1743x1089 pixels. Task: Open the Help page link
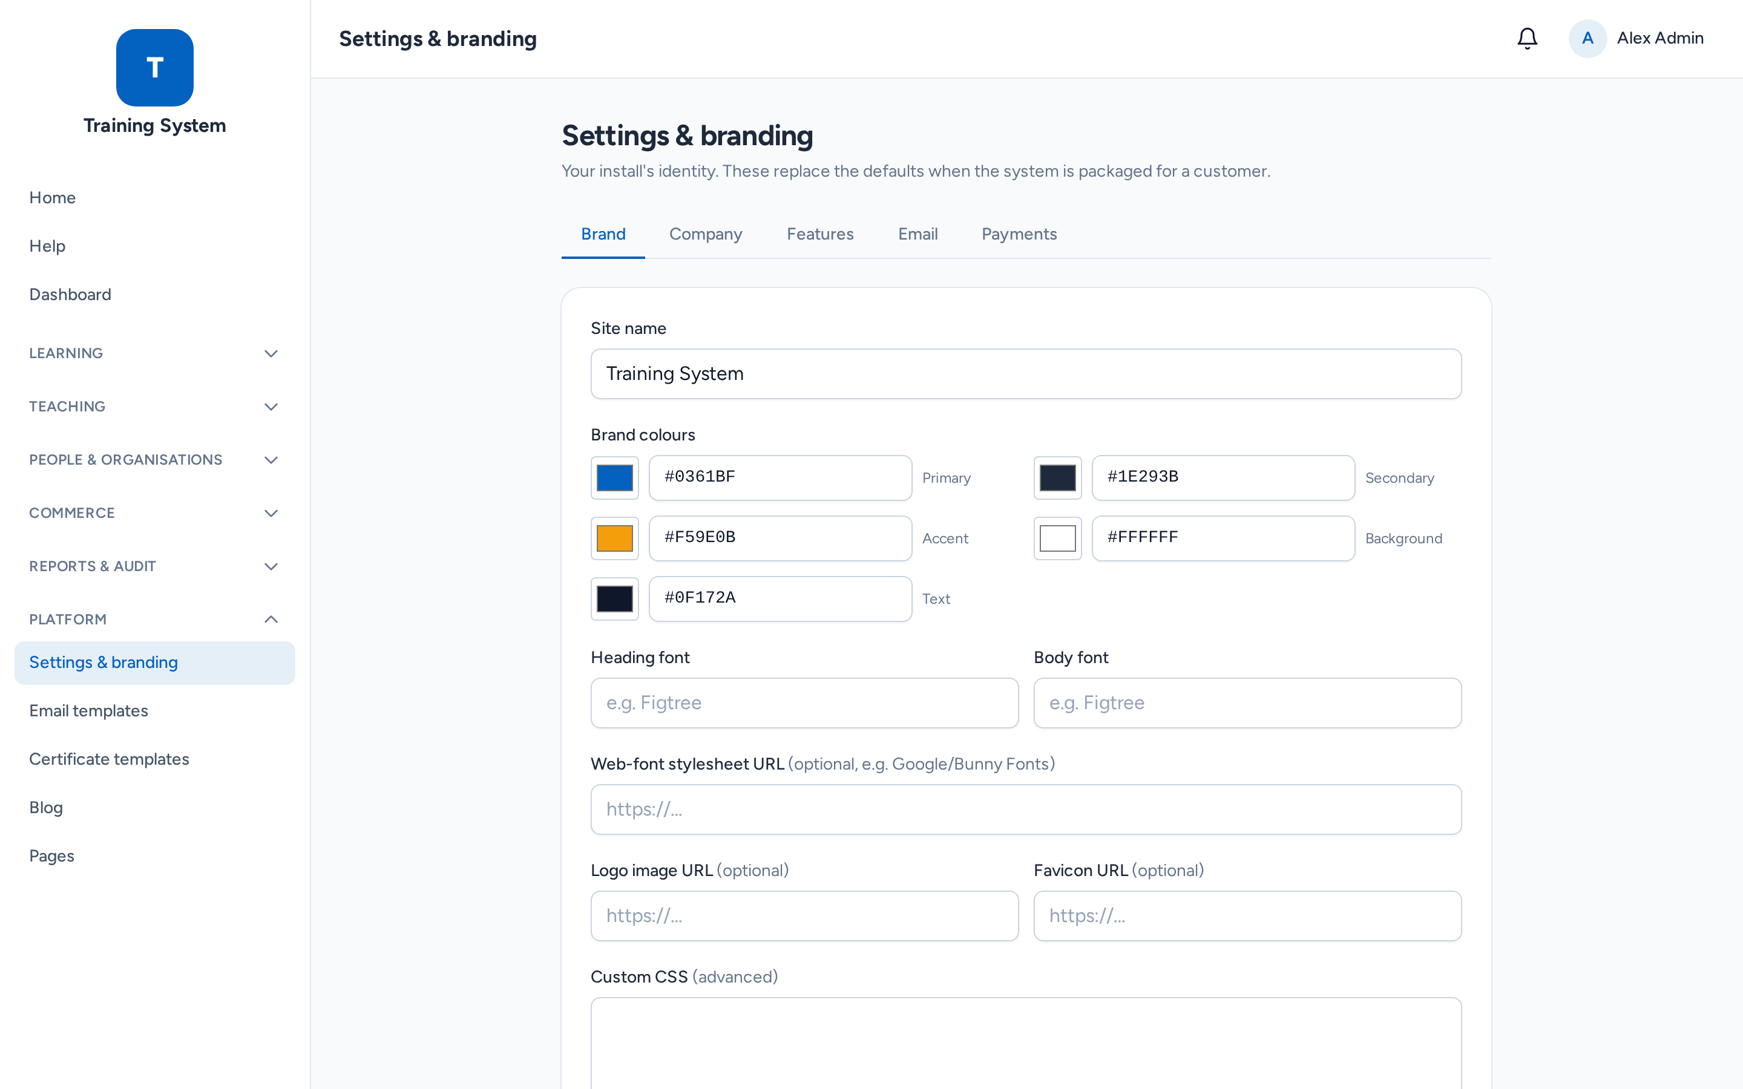pos(155,246)
